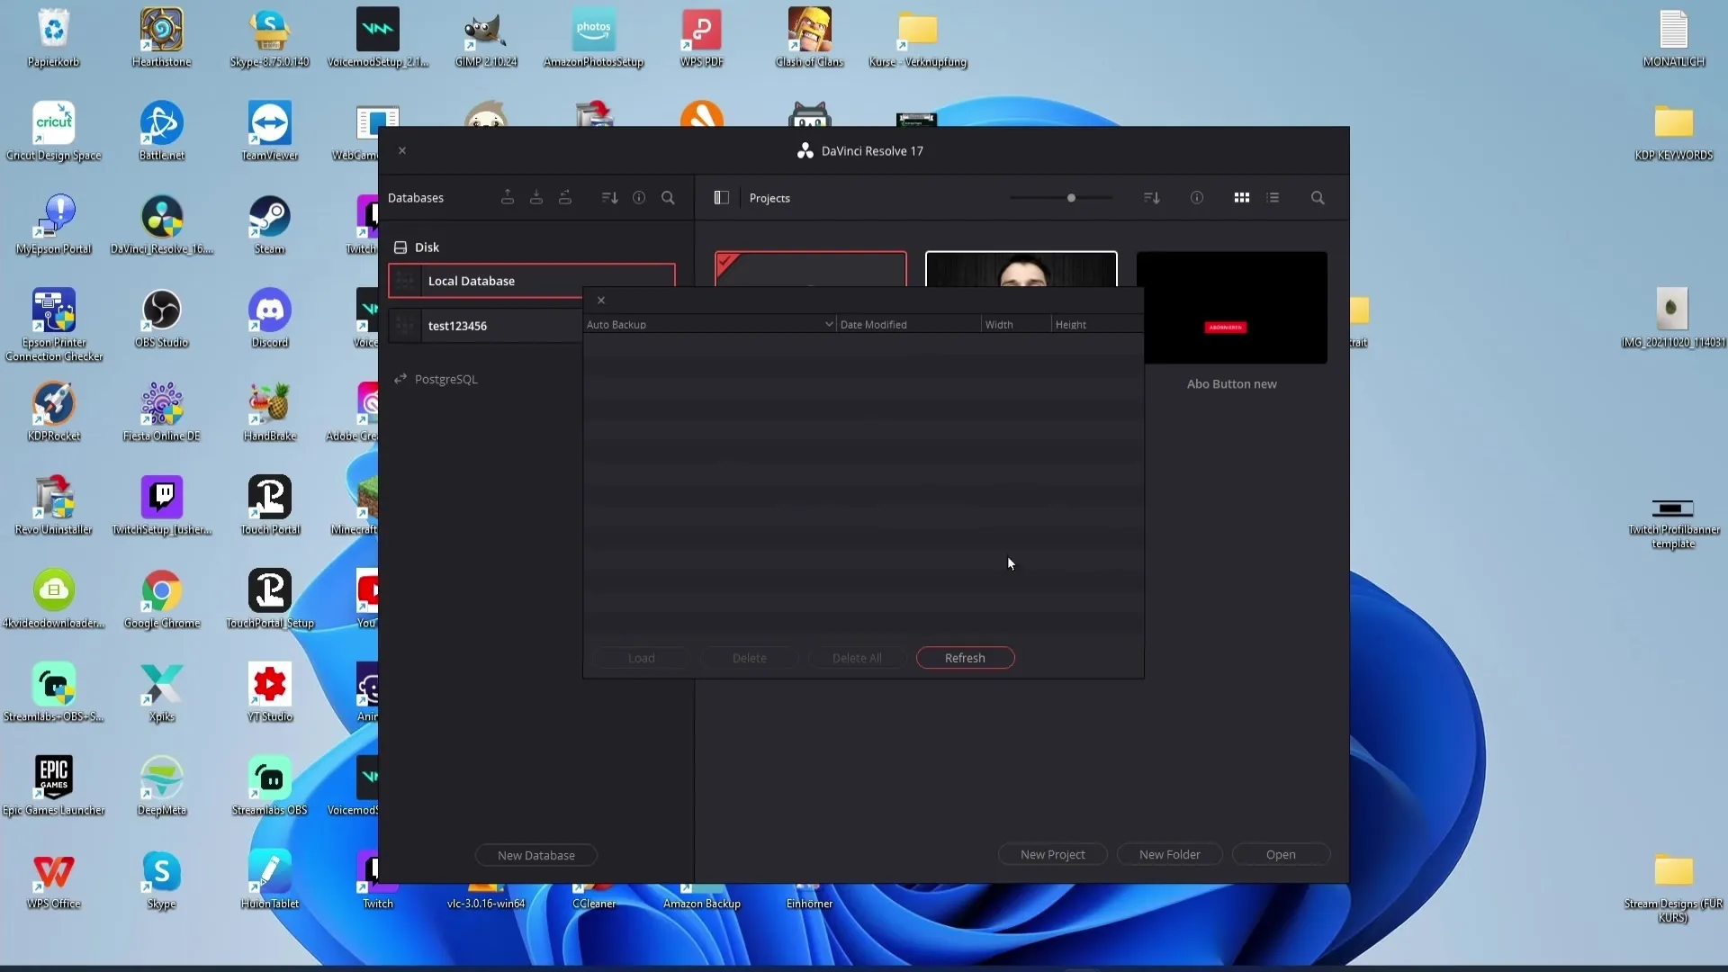Click the sort/filter icon near Projects panel
This screenshot has width=1728, height=972.
(1151, 198)
